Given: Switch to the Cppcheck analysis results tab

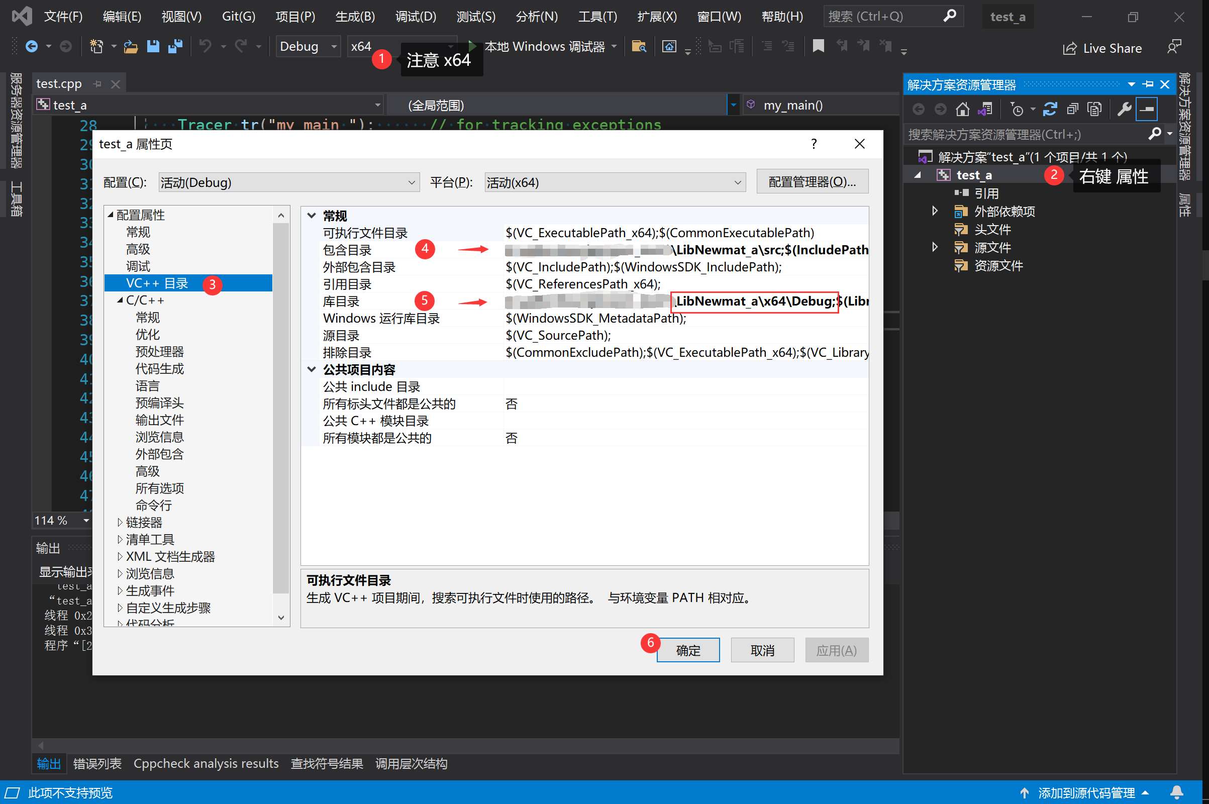Looking at the screenshot, I should click(206, 763).
